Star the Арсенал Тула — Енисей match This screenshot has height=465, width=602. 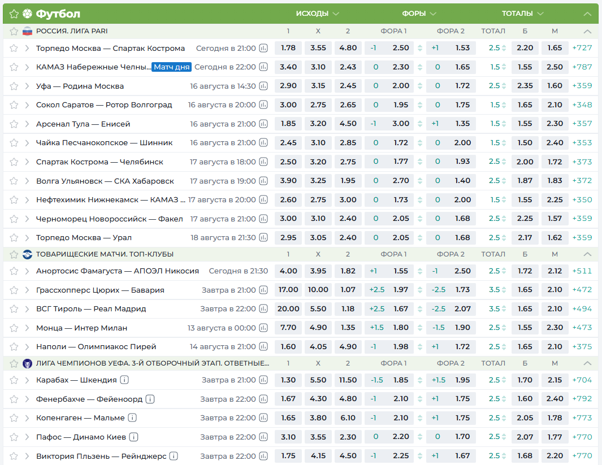point(14,124)
